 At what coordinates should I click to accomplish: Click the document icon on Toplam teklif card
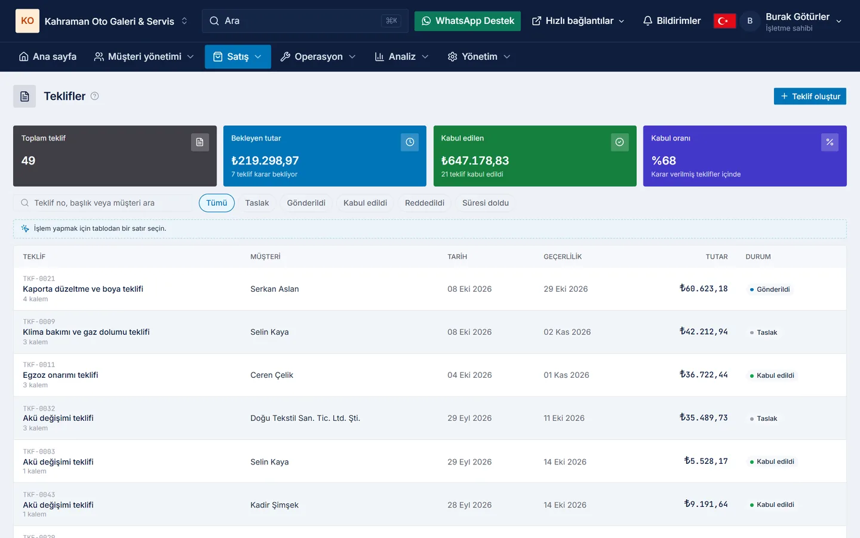click(x=200, y=142)
